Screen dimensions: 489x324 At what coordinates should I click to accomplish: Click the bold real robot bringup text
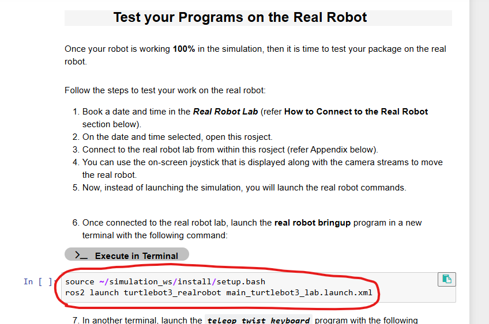(x=313, y=223)
